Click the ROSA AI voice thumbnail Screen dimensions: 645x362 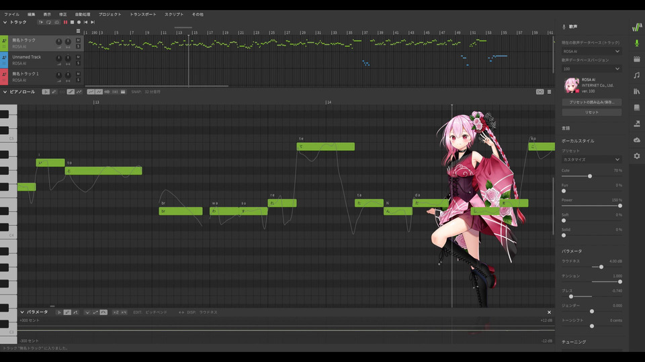(x=571, y=85)
